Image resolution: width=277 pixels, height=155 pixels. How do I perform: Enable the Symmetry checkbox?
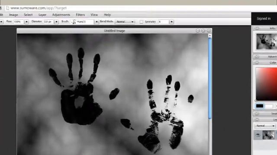142,22
